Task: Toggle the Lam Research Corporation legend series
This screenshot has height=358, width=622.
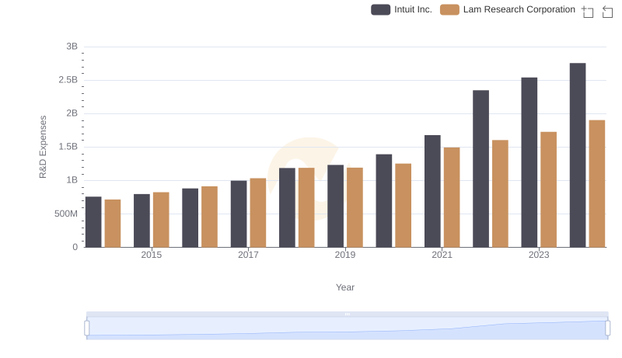Action: [x=508, y=9]
